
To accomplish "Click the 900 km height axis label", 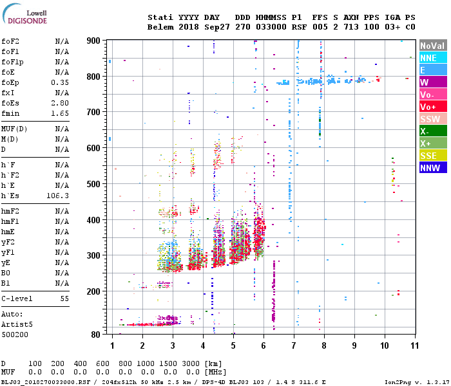I will tap(93, 41).
